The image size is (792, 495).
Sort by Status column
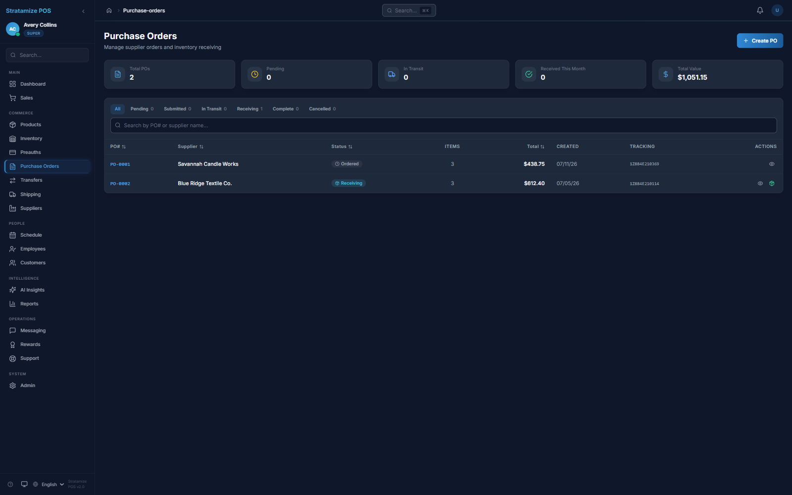coord(342,147)
